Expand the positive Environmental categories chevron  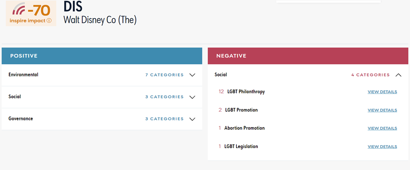click(192, 75)
